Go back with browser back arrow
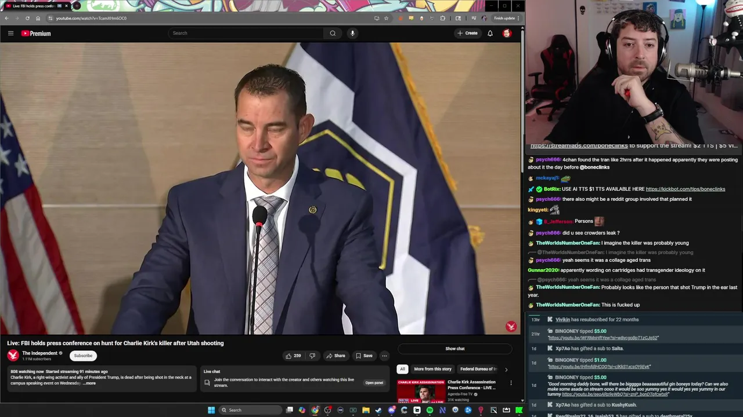 [6, 18]
